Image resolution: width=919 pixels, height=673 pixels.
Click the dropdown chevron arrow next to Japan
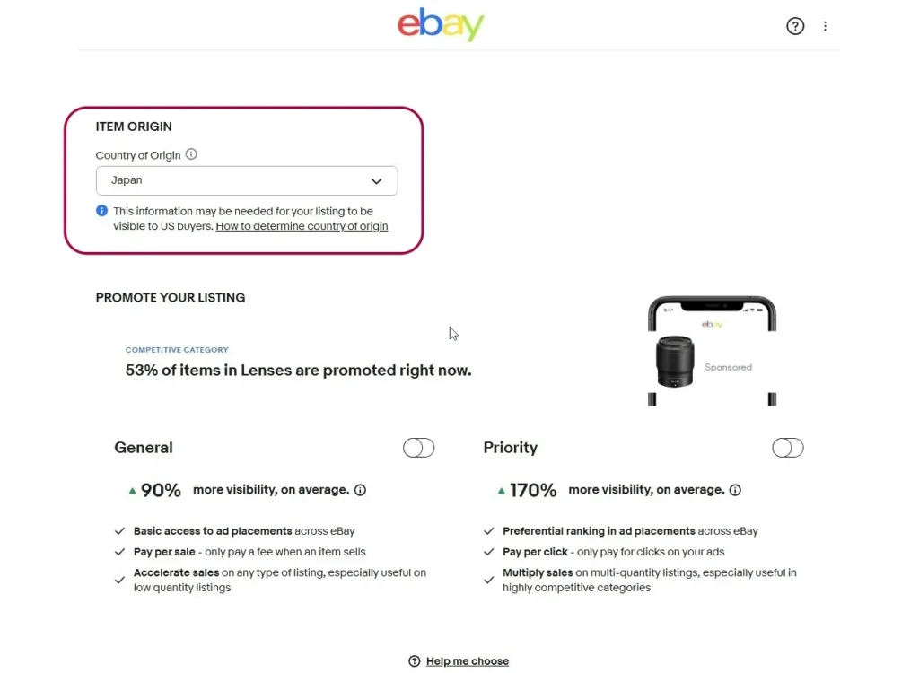(377, 181)
